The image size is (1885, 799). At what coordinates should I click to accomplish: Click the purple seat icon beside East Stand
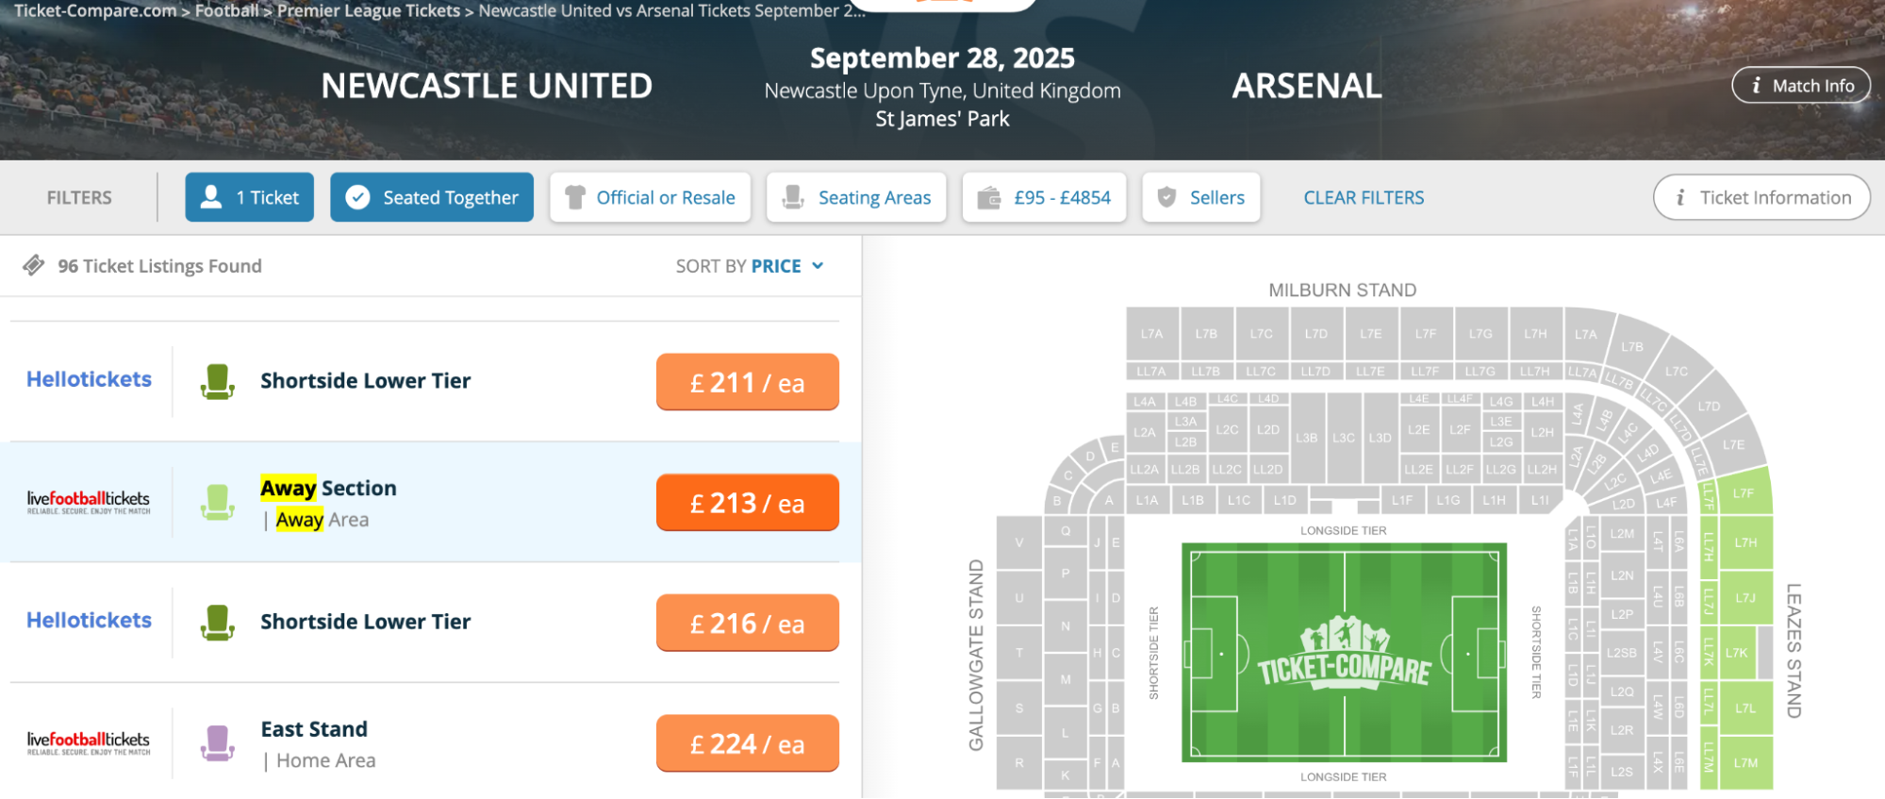point(217,742)
